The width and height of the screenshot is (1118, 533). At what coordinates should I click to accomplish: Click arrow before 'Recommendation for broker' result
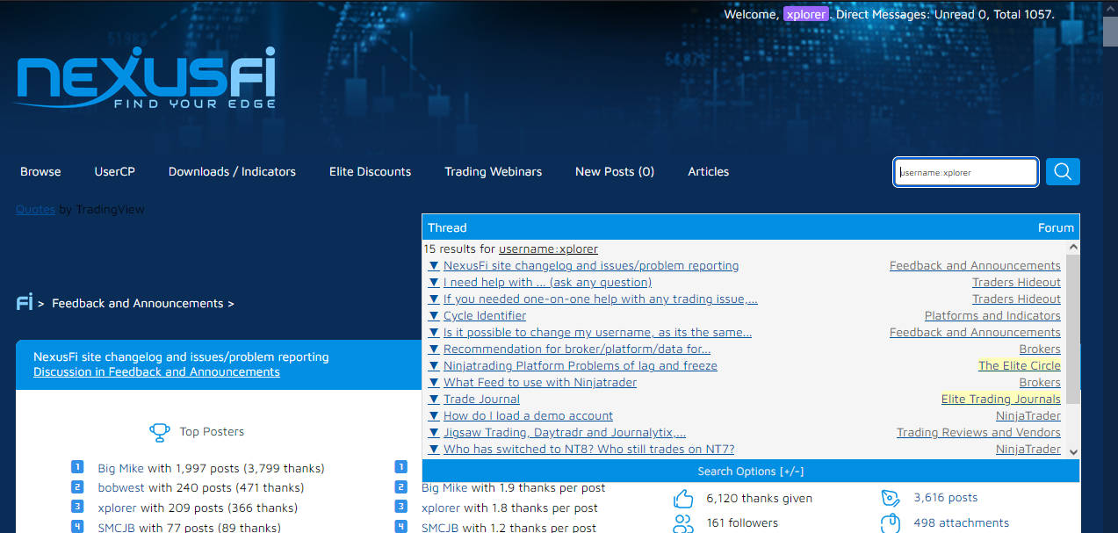point(434,349)
